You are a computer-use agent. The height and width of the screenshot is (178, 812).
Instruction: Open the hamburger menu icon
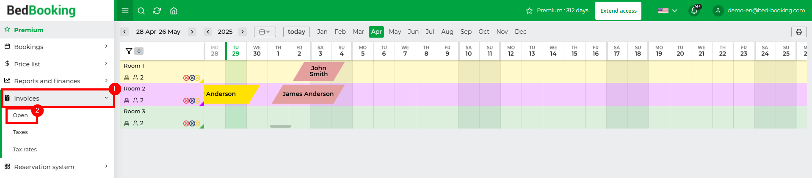(125, 11)
